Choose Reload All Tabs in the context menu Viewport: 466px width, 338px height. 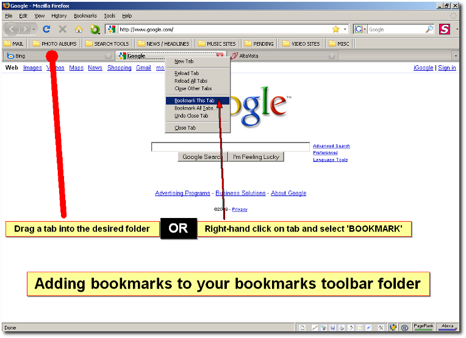(x=198, y=81)
